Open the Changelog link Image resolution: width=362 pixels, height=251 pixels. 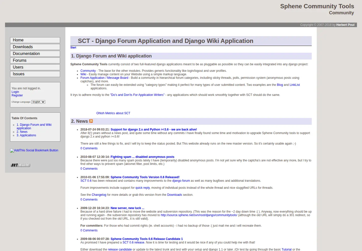(99, 195)
